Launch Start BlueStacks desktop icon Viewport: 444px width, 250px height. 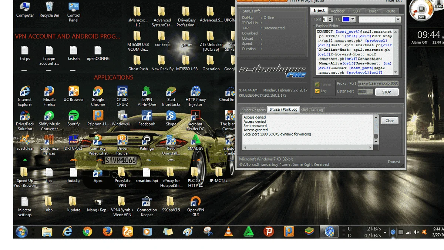point(171,96)
